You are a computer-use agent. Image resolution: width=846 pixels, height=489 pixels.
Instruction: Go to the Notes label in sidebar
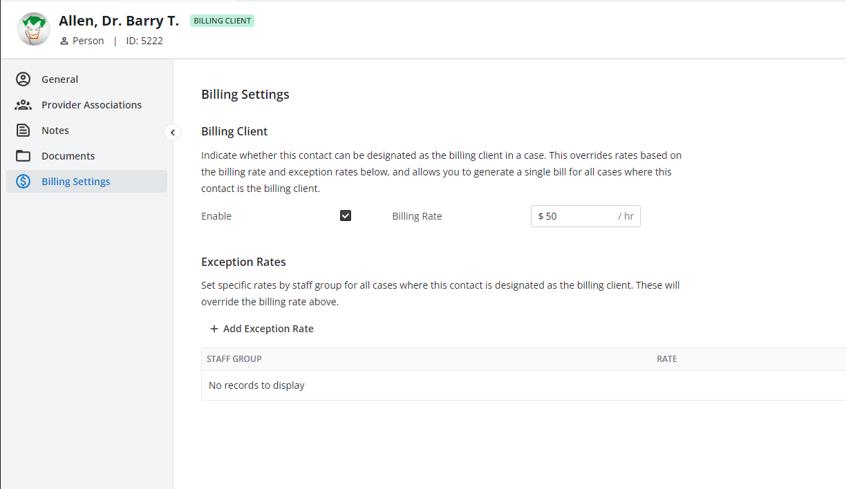click(x=55, y=131)
